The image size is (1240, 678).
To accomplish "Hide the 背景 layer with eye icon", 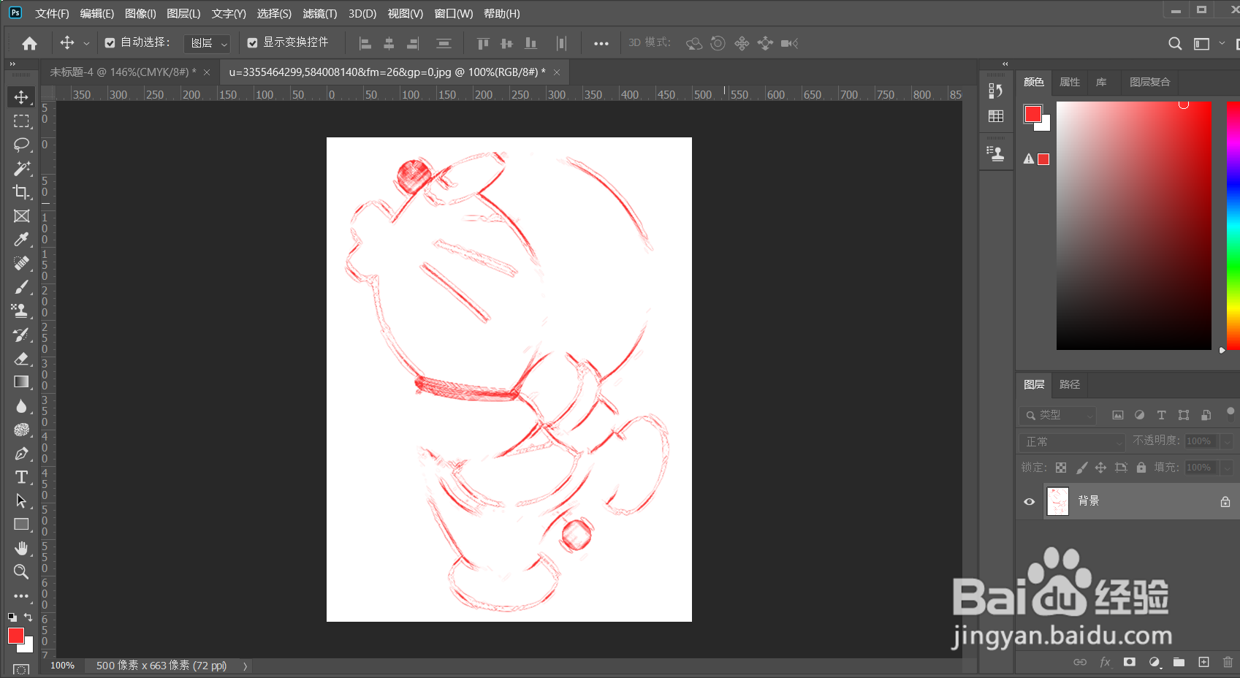I will pyautogui.click(x=1030, y=502).
